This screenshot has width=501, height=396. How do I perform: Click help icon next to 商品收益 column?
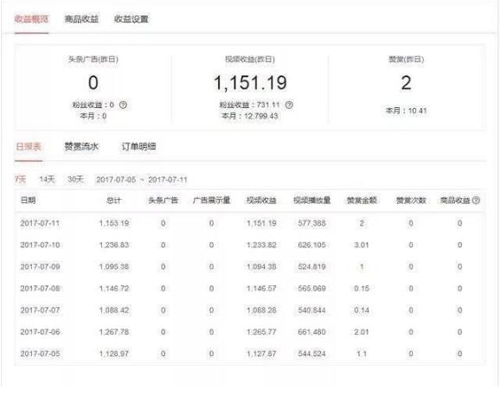pos(476,201)
